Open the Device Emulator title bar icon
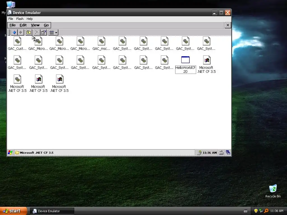 (10, 12)
